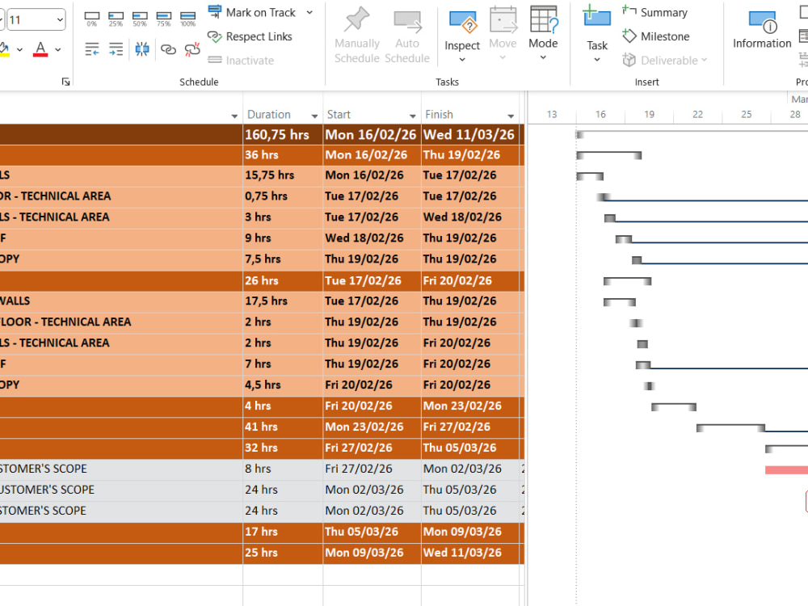Click the red font color button
The width and height of the screenshot is (808, 606).
(40, 49)
